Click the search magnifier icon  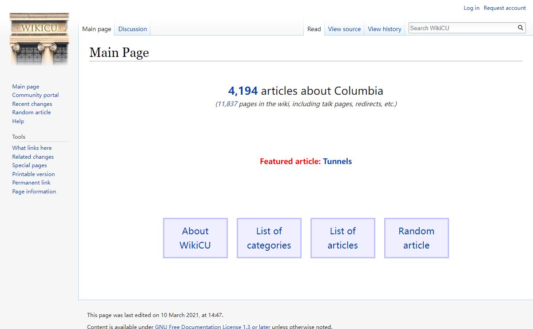[521, 28]
